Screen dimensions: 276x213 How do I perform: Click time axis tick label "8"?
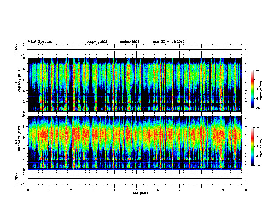pyautogui.click(x=201, y=190)
